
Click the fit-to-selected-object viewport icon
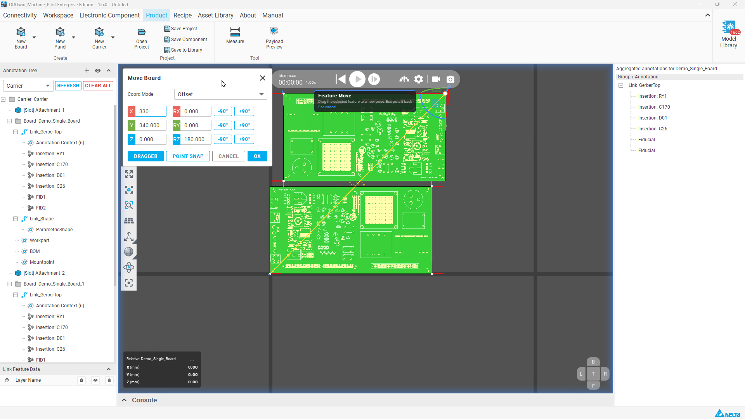pyautogui.click(x=129, y=190)
